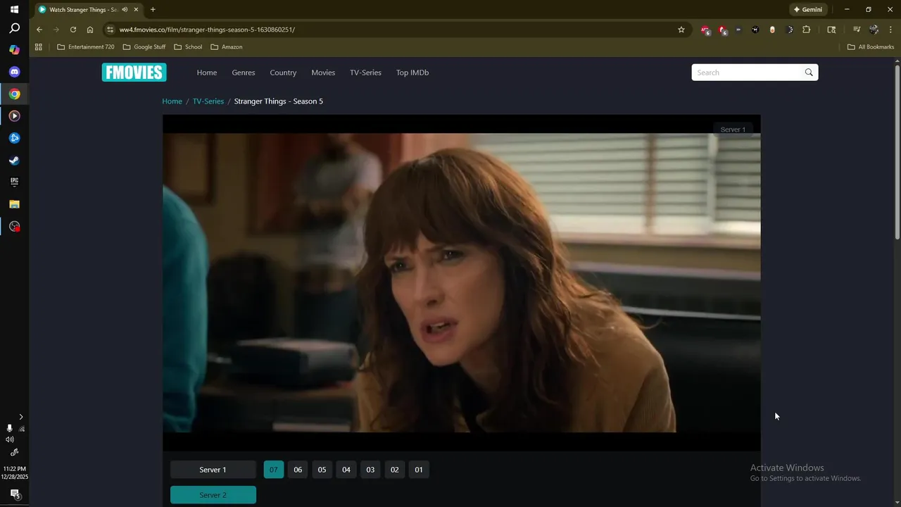This screenshot has width=901, height=507.
Task: Open Top IMDb page
Action: click(412, 73)
